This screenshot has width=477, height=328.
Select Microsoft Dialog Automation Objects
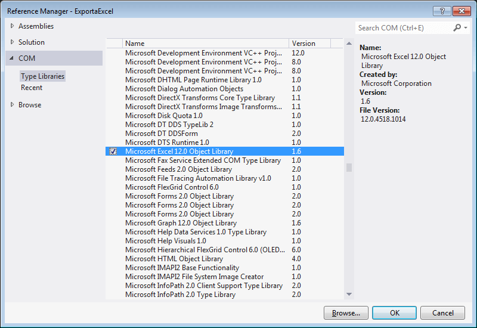point(225,89)
